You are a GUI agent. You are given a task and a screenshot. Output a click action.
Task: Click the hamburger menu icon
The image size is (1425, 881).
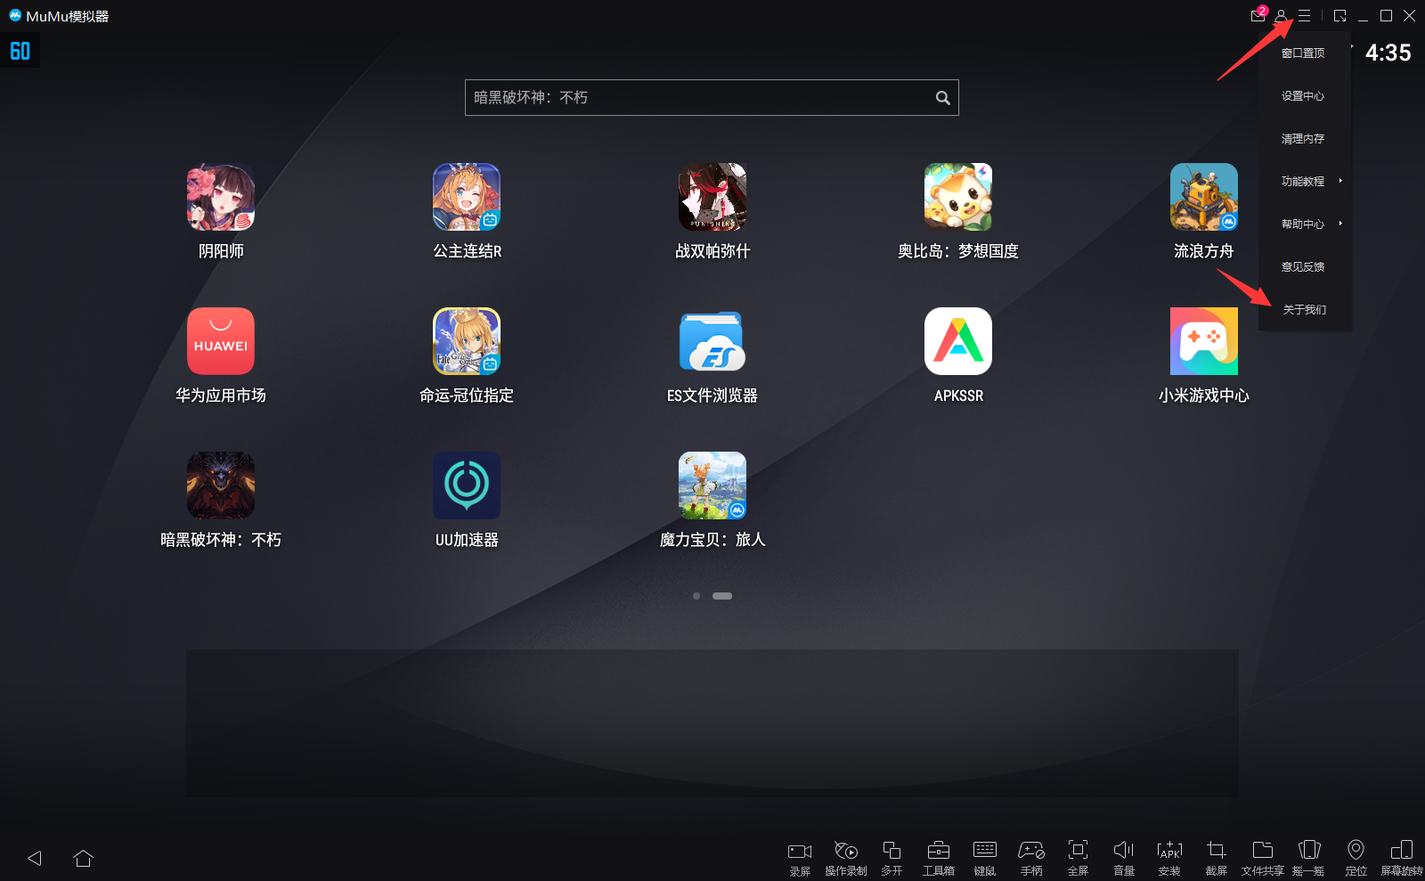click(x=1304, y=16)
